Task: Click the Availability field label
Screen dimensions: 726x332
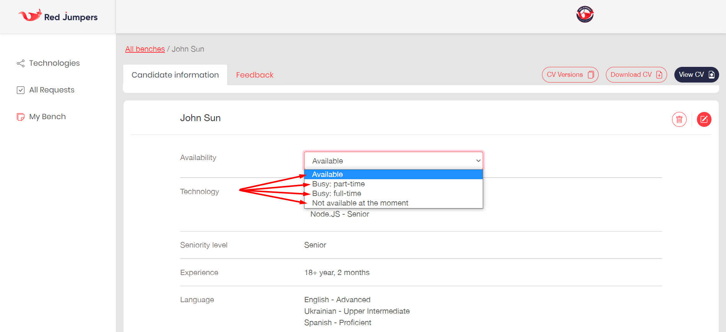Action: pos(198,157)
